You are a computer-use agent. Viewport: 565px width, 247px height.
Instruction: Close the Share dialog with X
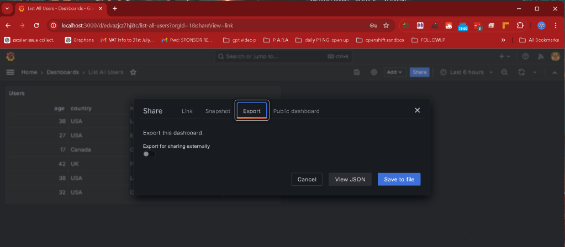click(x=418, y=110)
